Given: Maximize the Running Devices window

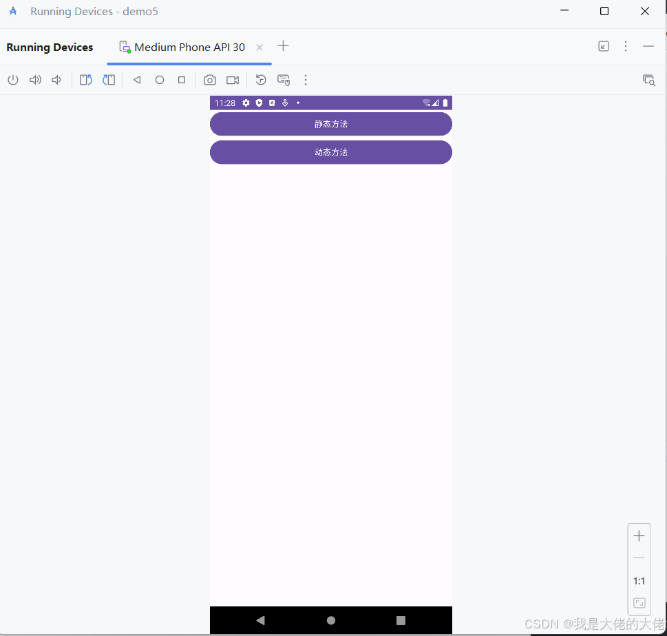Looking at the screenshot, I should (604, 12).
